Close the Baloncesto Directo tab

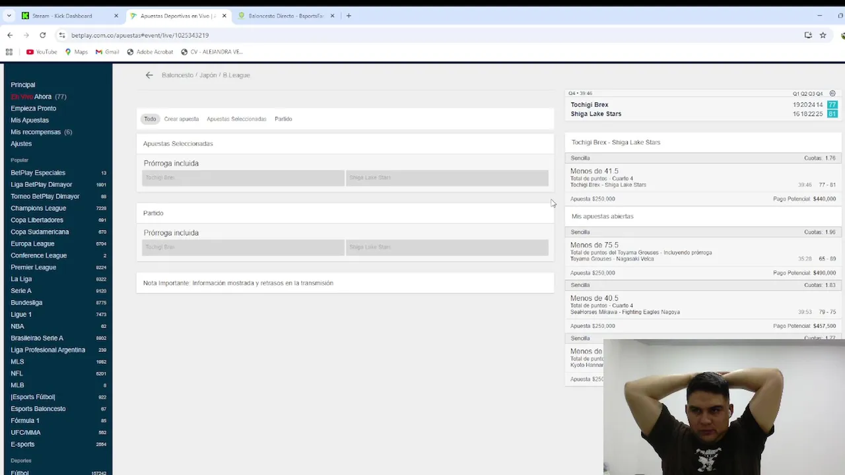pos(332,16)
